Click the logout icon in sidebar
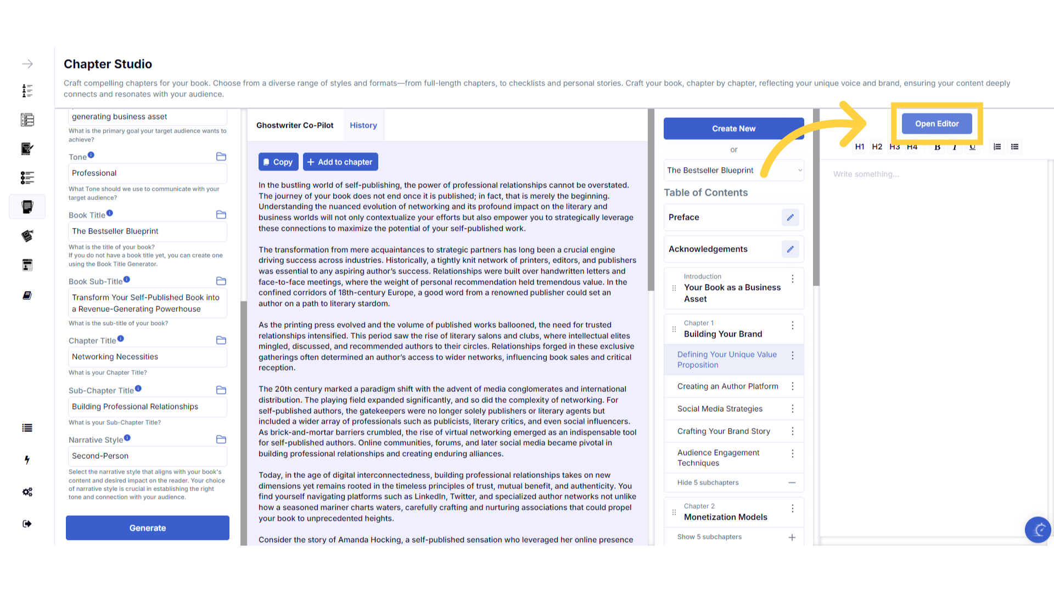This screenshot has height=592, width=1054. pyautogui.click(x=27, y=524)
